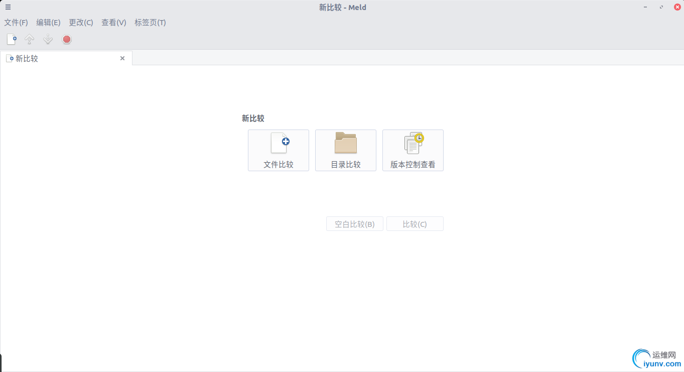684x372 pixels.
Task: Open the 编辑(E) menu
Action: 48,23
